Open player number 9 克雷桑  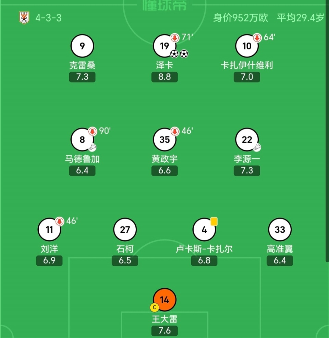click(82, 46)
